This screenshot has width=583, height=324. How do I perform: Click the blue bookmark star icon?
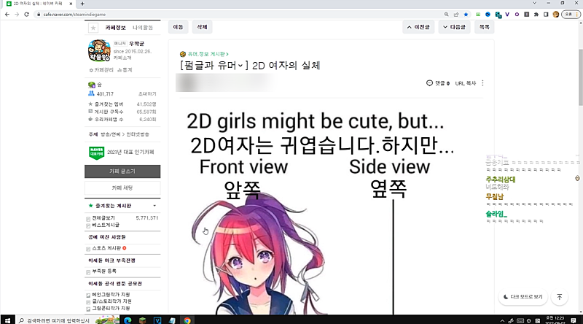466,14
